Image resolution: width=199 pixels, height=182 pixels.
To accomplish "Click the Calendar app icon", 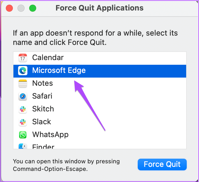I will (23, 58).
